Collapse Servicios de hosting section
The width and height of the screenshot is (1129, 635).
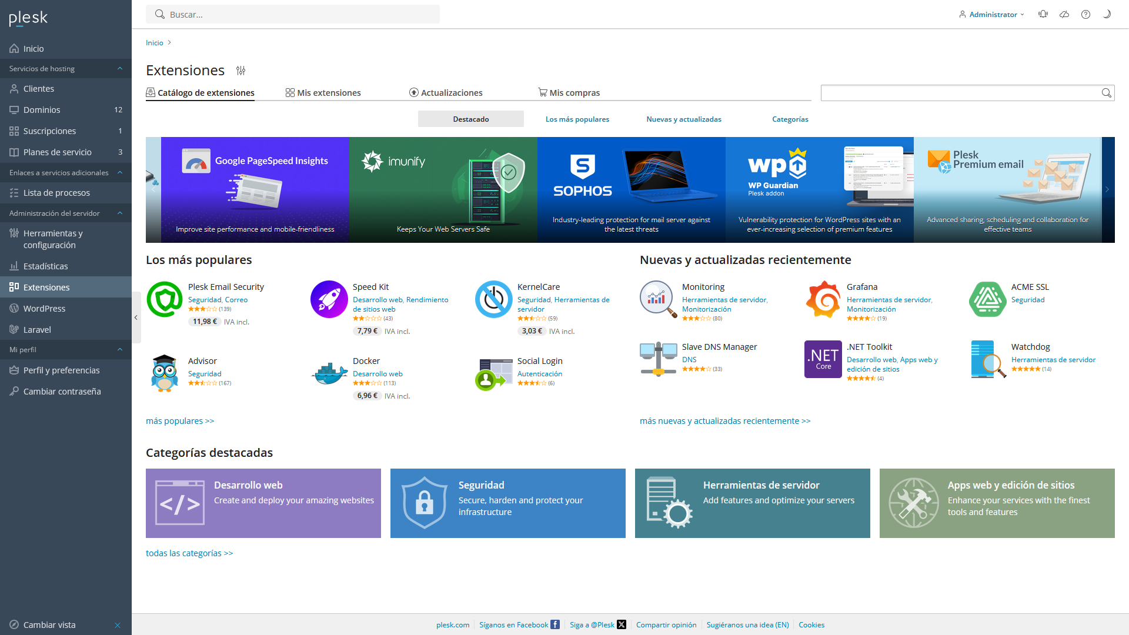[x=120, y=69]
